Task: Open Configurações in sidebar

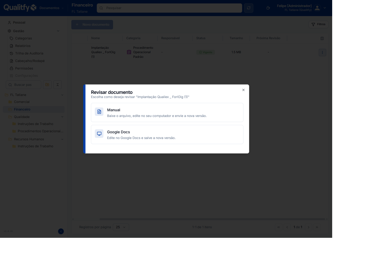Action: [x=26, y=76]
